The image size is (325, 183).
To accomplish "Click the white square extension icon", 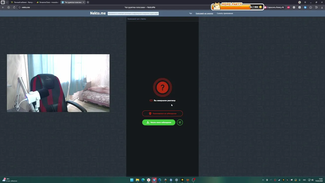I will (300, 7).
